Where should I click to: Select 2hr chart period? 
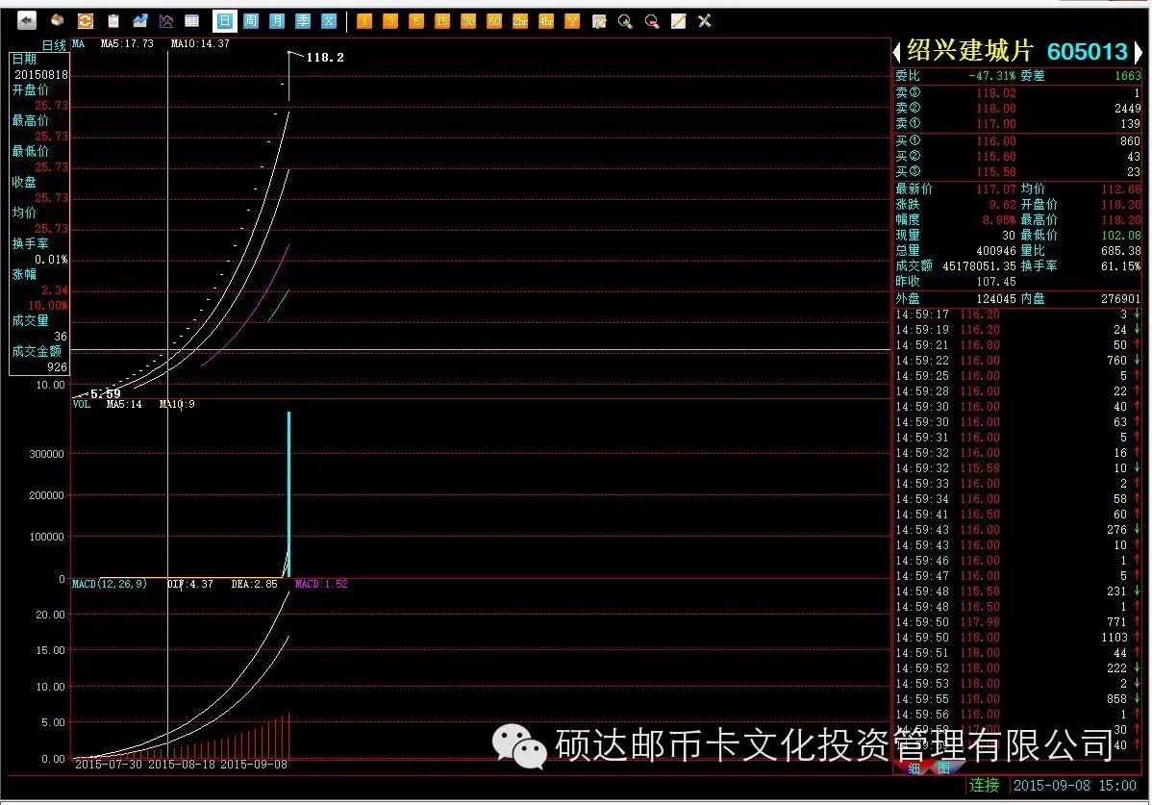pos(520,20)
